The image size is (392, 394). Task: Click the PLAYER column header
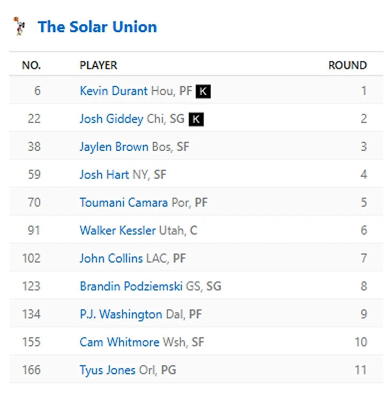pos(98,65)
